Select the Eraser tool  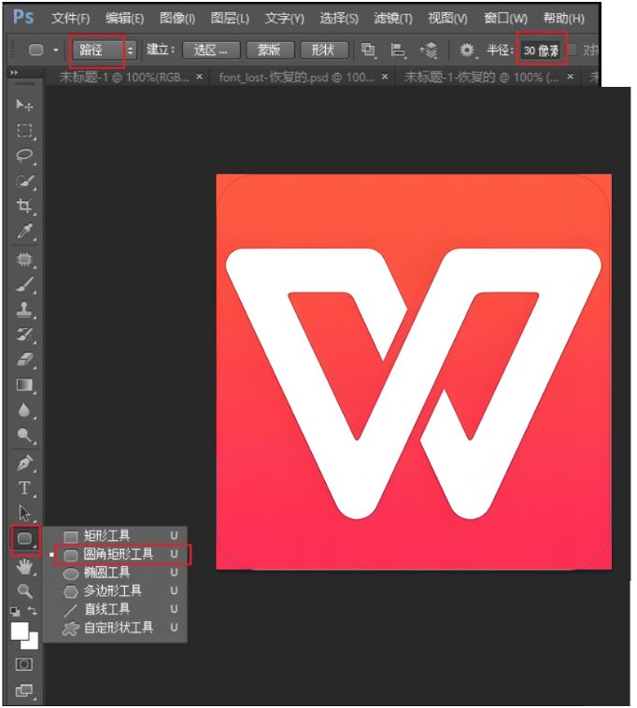coord(24,360)
